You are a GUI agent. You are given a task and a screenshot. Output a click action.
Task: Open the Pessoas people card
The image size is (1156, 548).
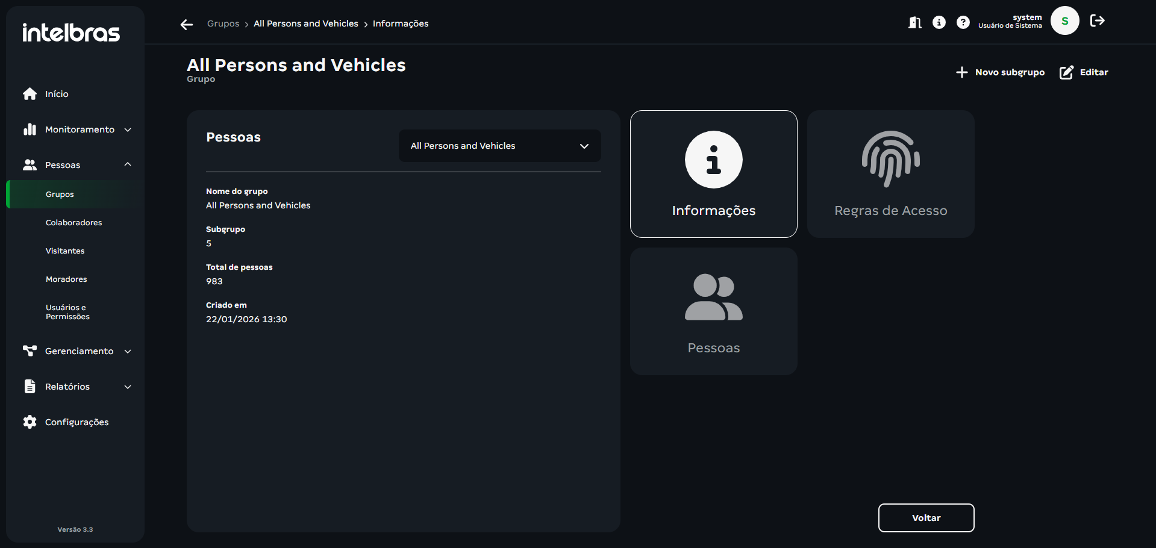[713, 311]
